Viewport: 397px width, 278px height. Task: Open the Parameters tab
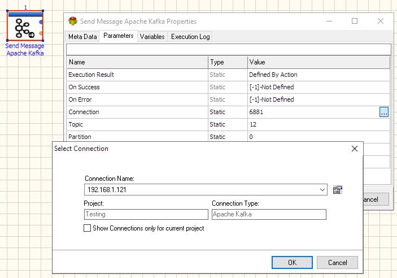point(118,36)
